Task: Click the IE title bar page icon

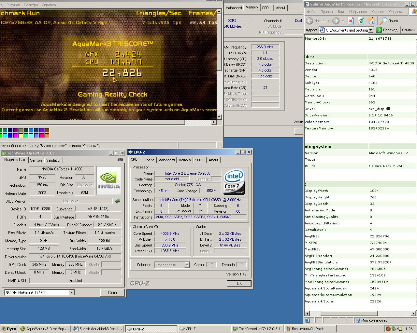Action: pos(307,4)
